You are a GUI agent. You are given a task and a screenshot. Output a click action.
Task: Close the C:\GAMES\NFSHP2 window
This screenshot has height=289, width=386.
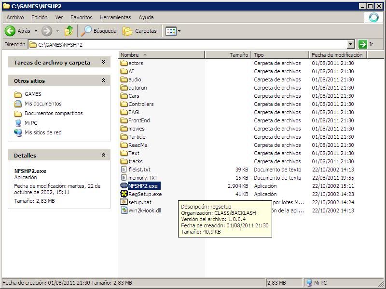(378, 6)
